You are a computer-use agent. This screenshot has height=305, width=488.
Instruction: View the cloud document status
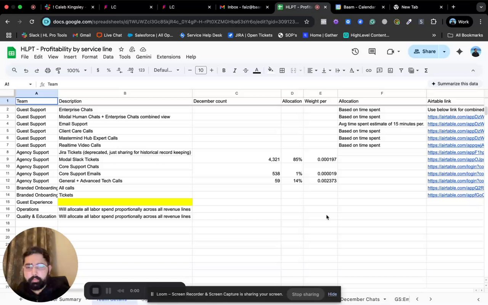[143, 50]
